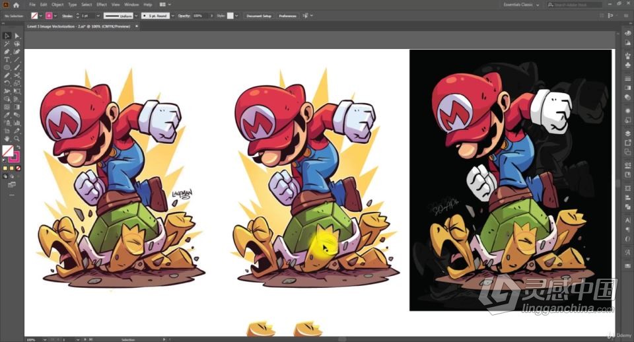The image size is (634, 342).
Task: Select the Direct Selection tool
Action: [x=17, y=36]
